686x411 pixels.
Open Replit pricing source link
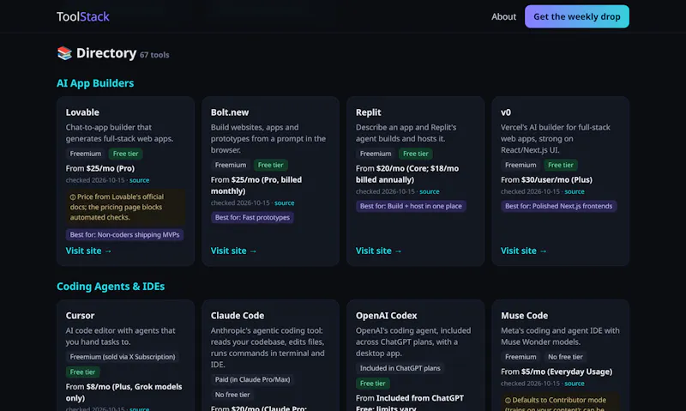(x=430, y=191)
